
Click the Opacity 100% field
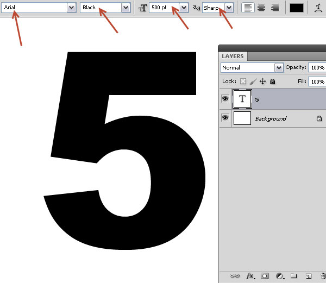pyautogui.click(x=317, y=68)
